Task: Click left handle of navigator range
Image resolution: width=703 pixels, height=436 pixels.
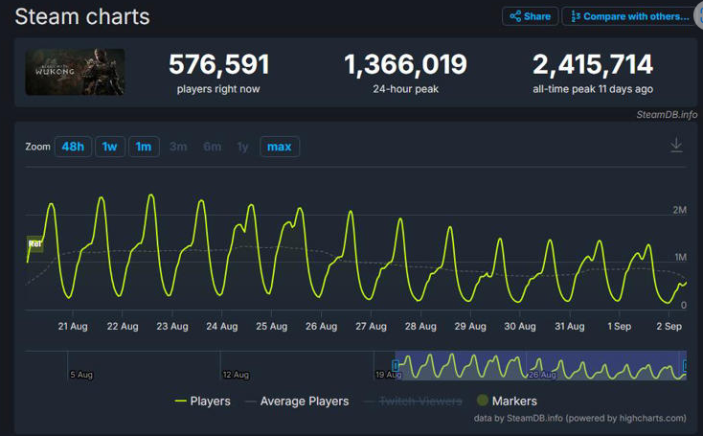Action: pos(396,366)
